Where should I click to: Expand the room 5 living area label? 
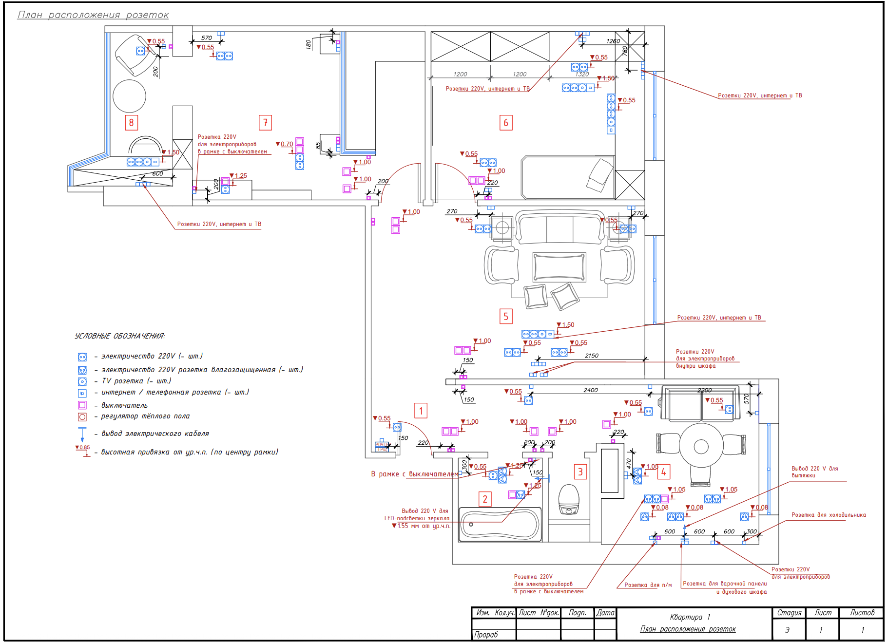coord(505,316)
